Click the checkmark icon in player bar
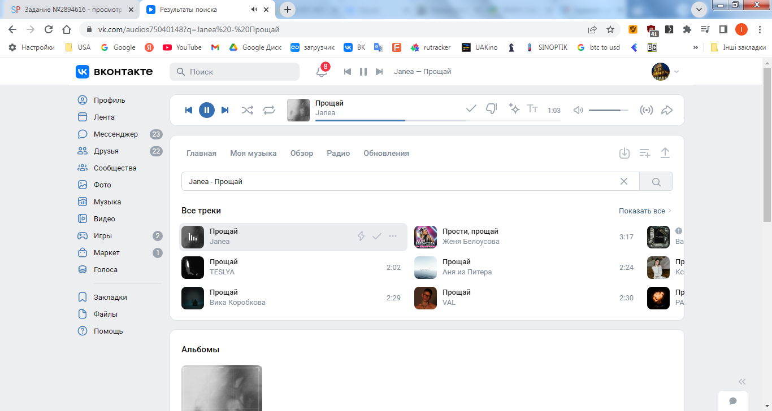Screen dimensions: 772x411 point(471,108)
